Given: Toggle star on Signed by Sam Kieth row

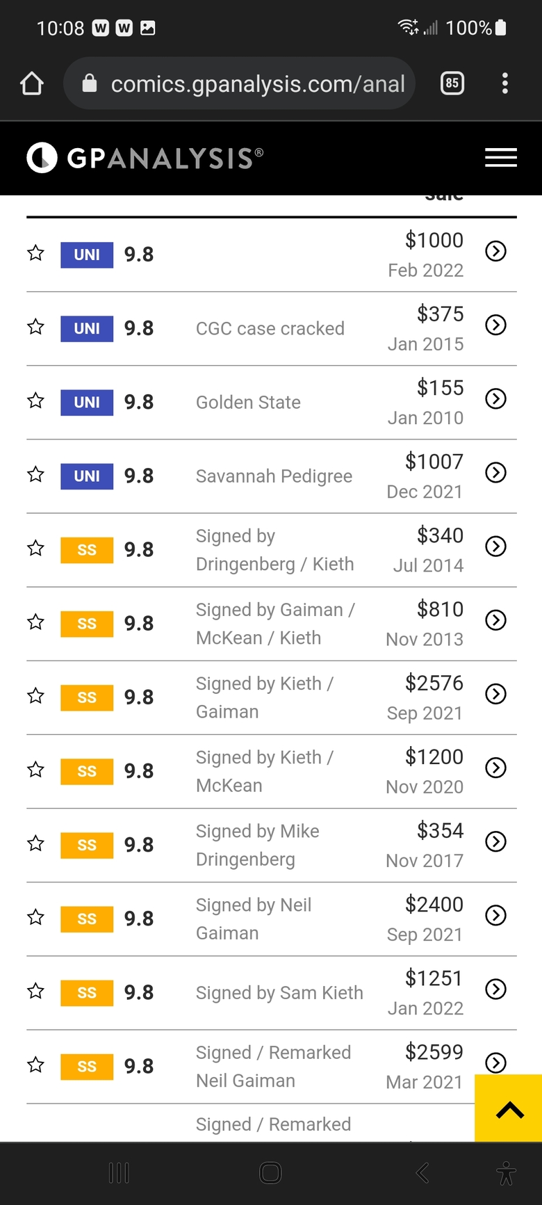Looking at the screenshot, I should 35,991.
